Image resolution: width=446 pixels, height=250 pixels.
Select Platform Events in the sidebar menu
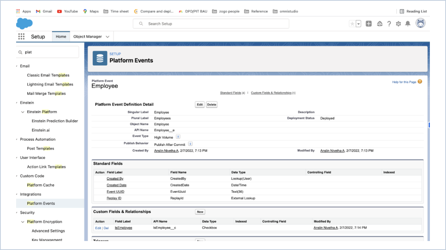(41, 203)
